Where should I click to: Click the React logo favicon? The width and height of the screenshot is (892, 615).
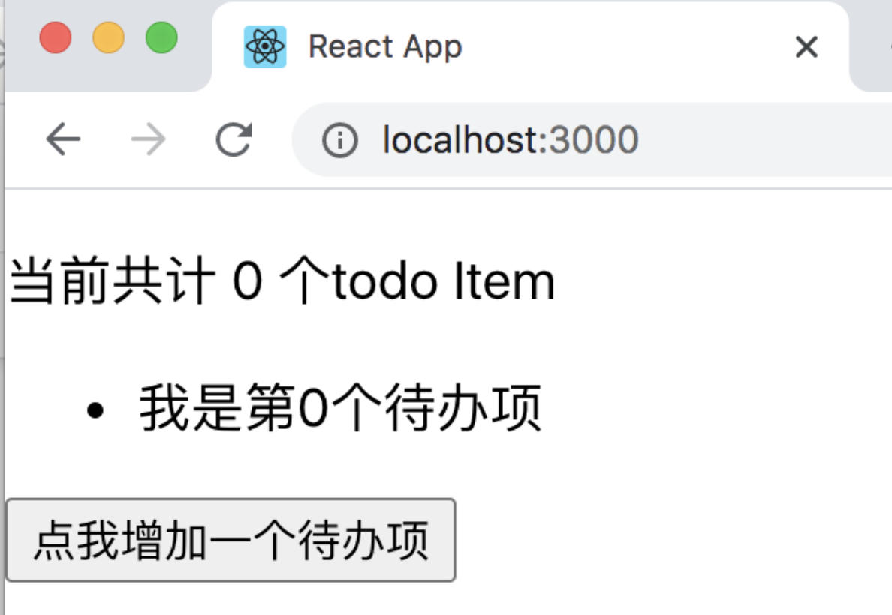tap(264, 47)
